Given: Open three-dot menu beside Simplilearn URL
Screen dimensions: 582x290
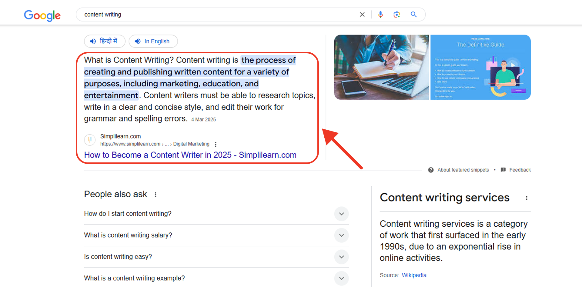Looking at the screenshot, I should (216, 144).
